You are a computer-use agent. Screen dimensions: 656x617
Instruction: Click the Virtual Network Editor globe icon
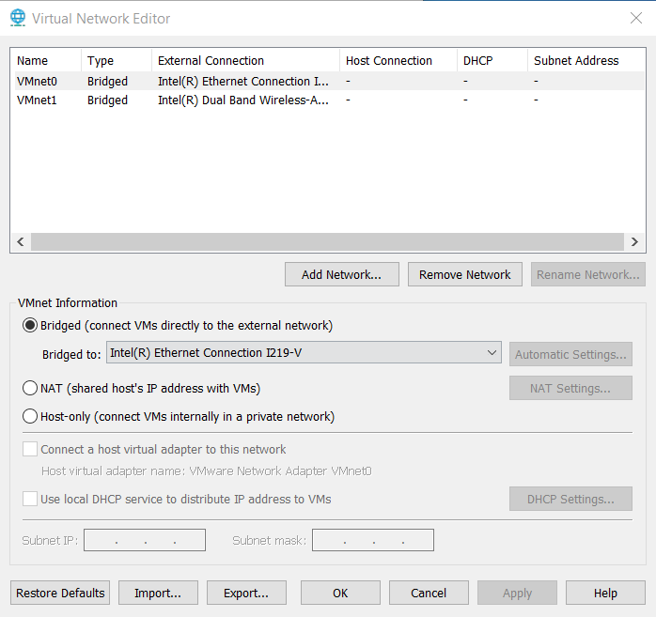pyautogui.click(x=18, y=18)
